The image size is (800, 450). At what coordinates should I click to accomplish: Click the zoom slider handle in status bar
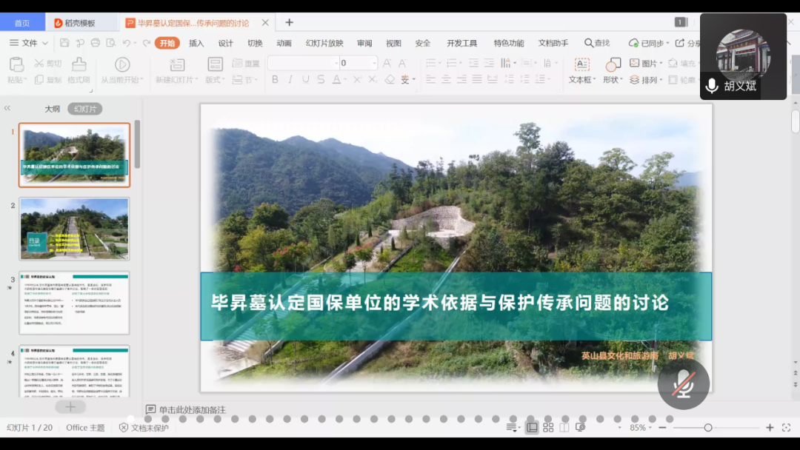coord(708,428)
